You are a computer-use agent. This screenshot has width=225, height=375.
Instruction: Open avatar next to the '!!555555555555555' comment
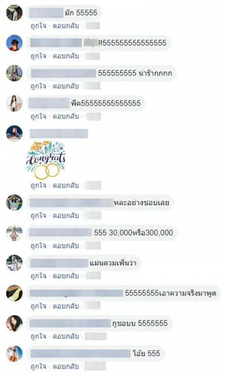(x=14, y=43)
